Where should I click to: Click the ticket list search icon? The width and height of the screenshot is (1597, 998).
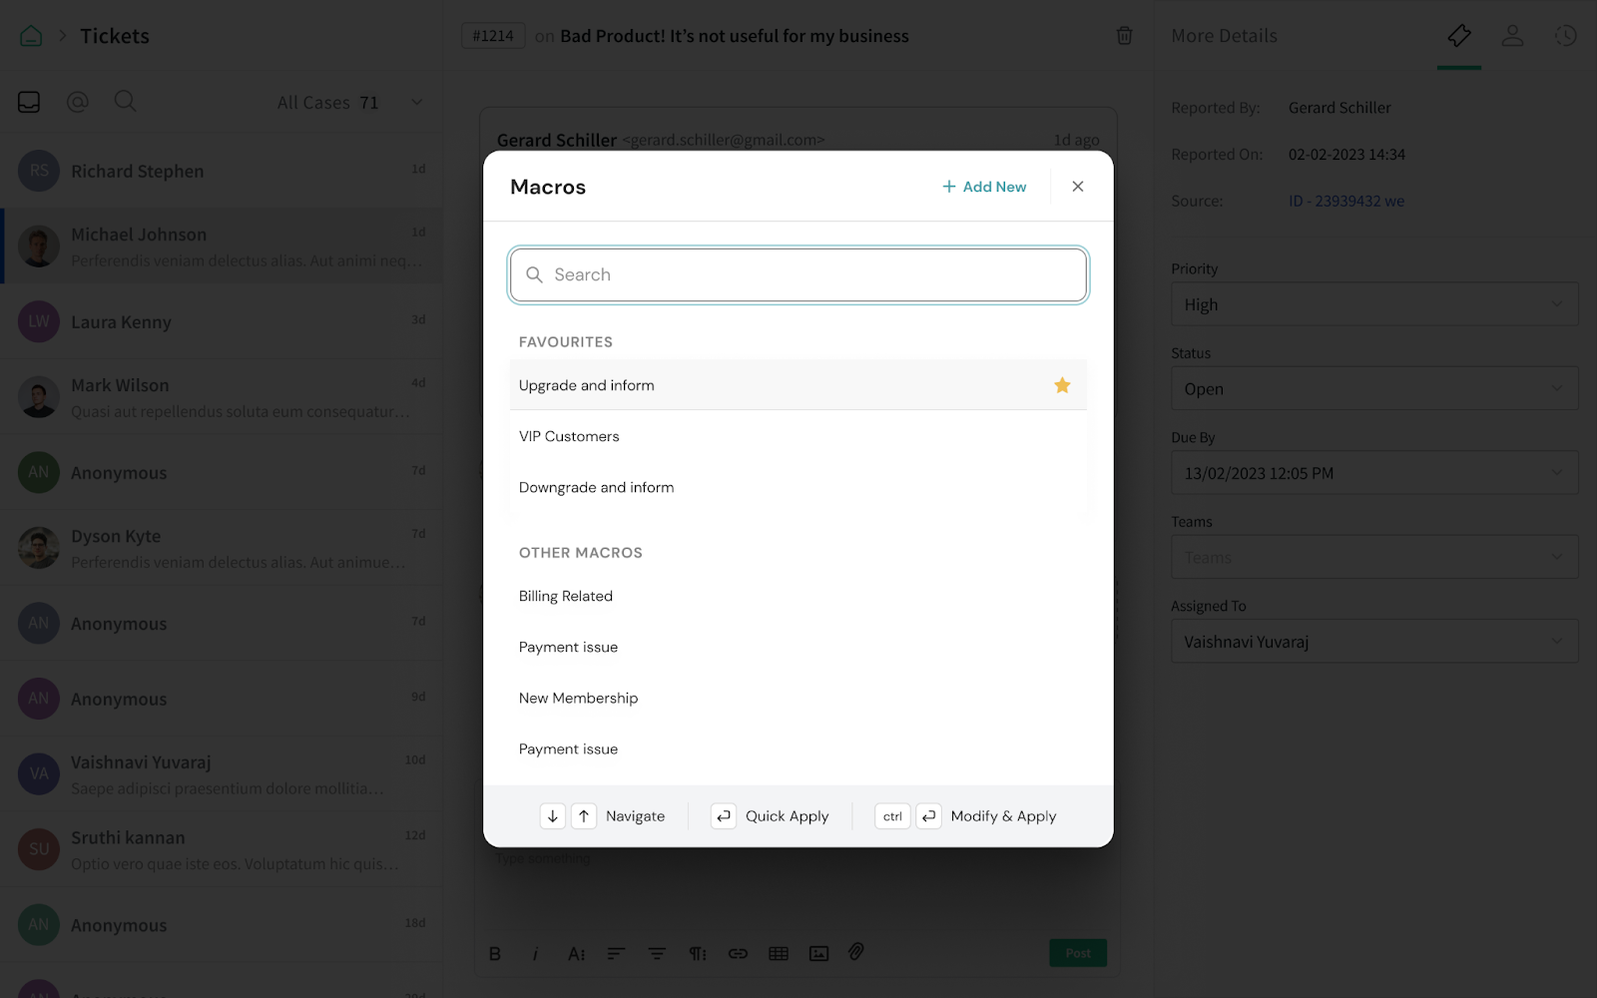[x=125, y=102]
